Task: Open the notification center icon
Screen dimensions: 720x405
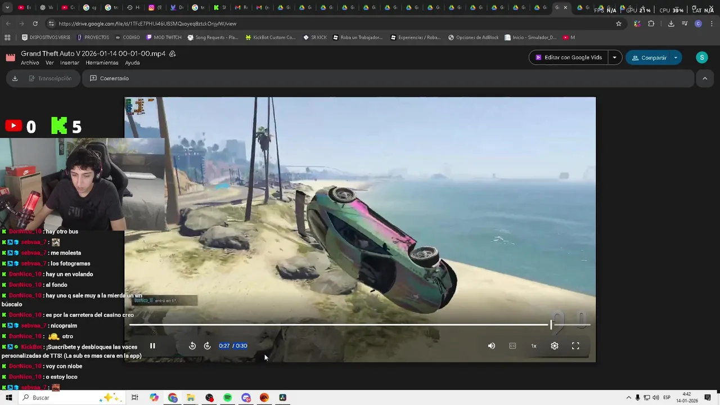Action: [x=708, y=398]
